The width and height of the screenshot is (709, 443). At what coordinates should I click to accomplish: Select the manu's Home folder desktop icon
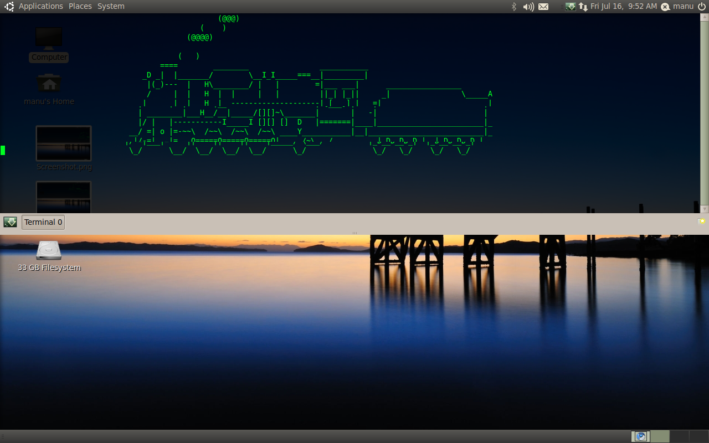coord(49,89)
